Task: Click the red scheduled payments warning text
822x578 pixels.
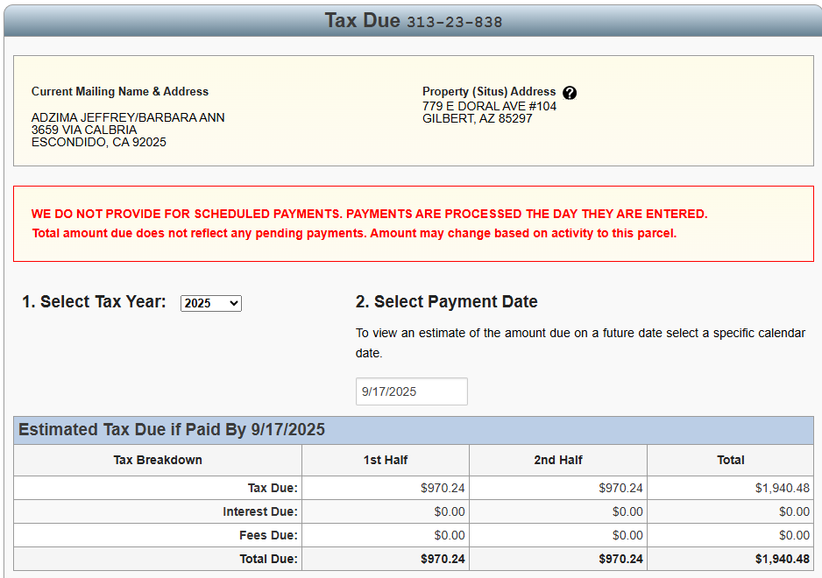Action: (369, 214)
